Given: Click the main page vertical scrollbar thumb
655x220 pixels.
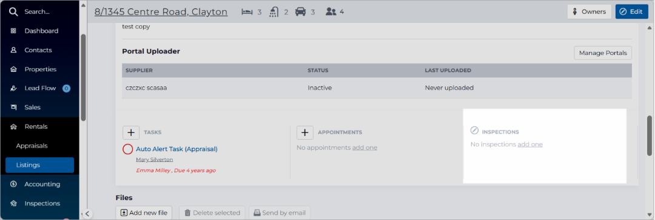Looking at the screenshot, I should [x=650, y=135].
